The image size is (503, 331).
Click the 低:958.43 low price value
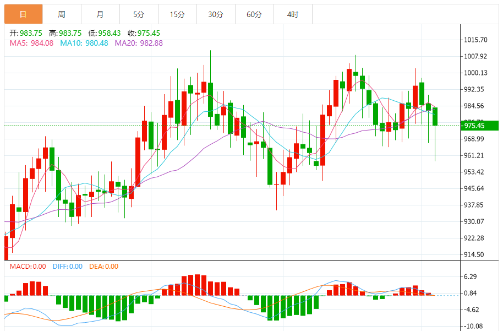point(104,33)
